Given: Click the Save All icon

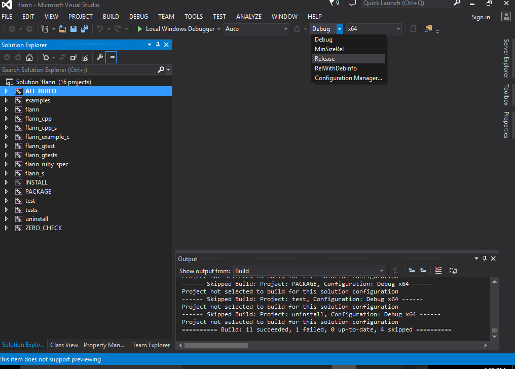Looking at the screenshot, I should (x=85, y=29).
